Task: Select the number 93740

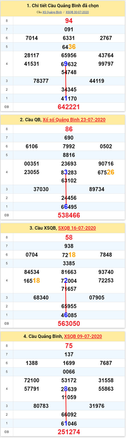Action: [x=106, y=272]
